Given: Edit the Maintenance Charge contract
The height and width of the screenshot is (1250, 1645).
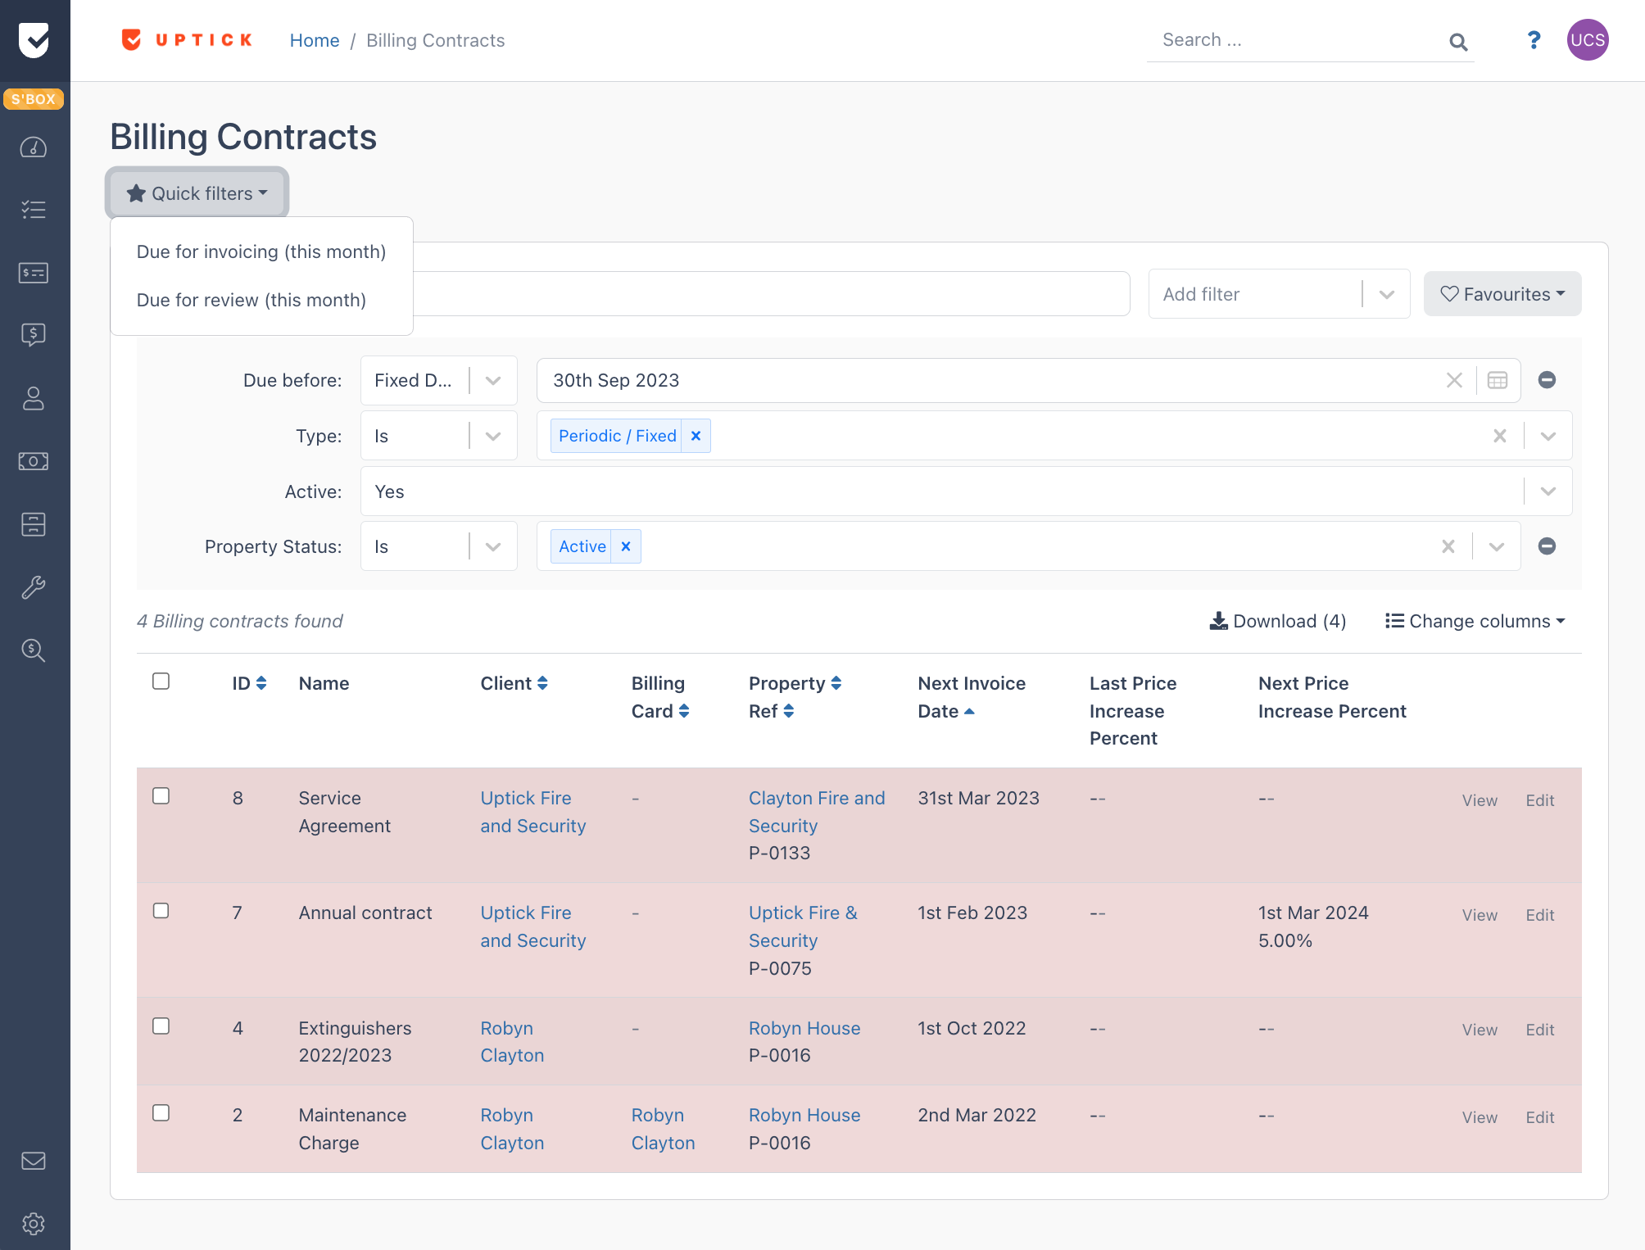Looking at the screenshot, I should (x=1540, y=1117).
